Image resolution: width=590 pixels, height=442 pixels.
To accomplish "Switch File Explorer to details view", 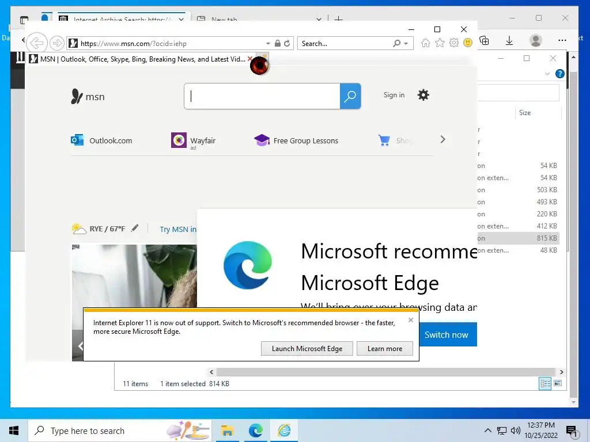I will click(545, 383).
